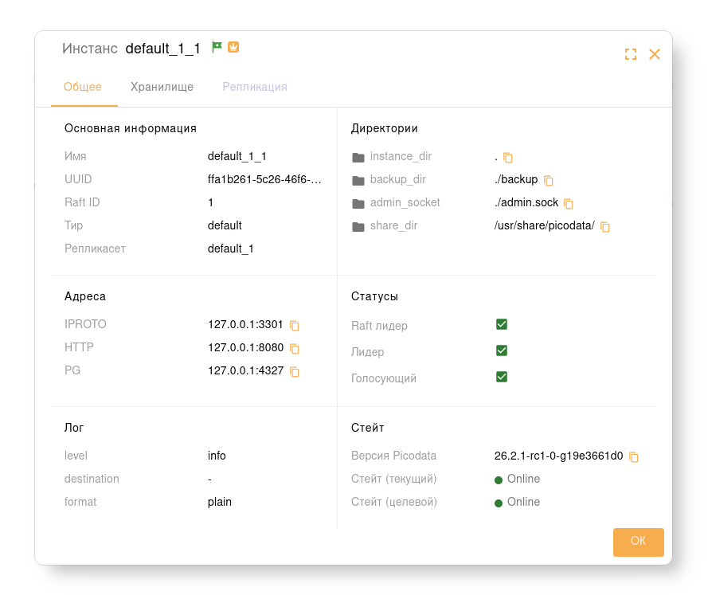This screenshot has width=708, height=595.
Task: Click the Версия Picodata label
Action: coord(393,456)
